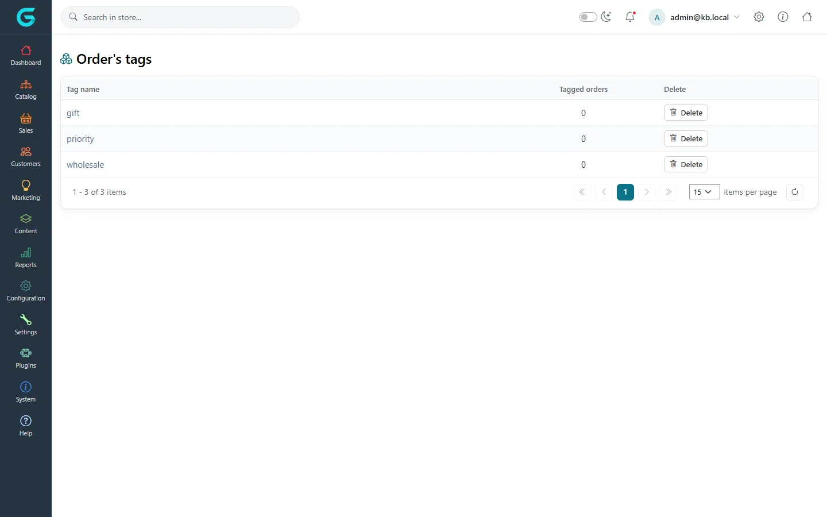Click the Tagged orders column header
The height and width of the screenshot is (517, 827).
[x=583, y=89]
